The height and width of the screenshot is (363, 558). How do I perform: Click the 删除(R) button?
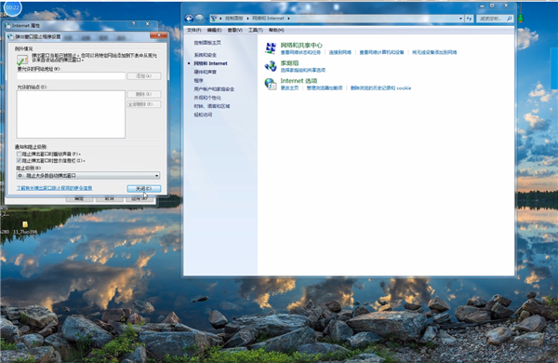[x=144, y=94]
